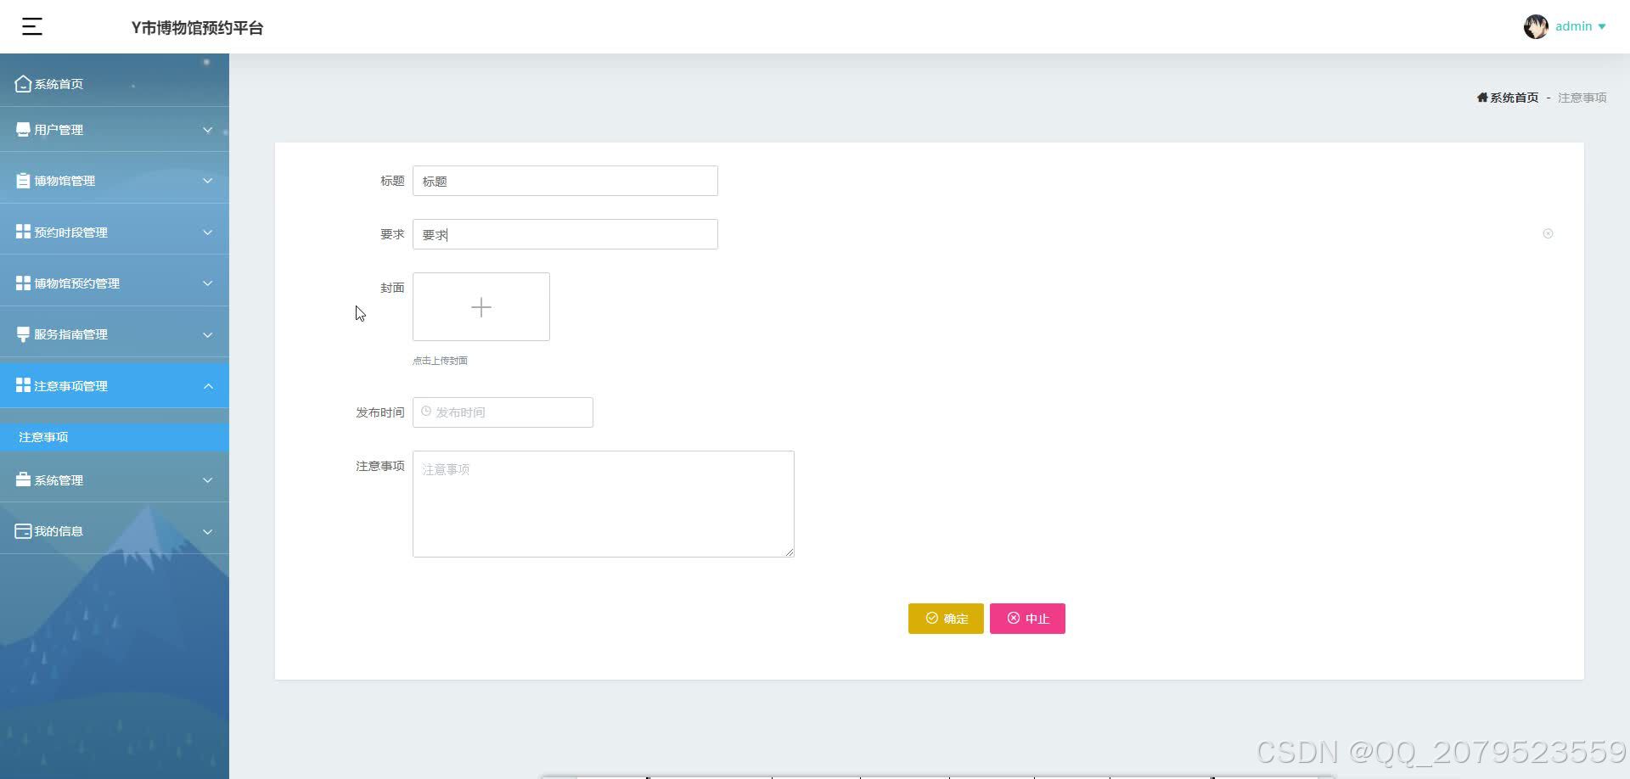Image resolution: width=1630 pixels, height=779 pixels.
Task: Click the 确定 confirm button
Action: (946, 619)
